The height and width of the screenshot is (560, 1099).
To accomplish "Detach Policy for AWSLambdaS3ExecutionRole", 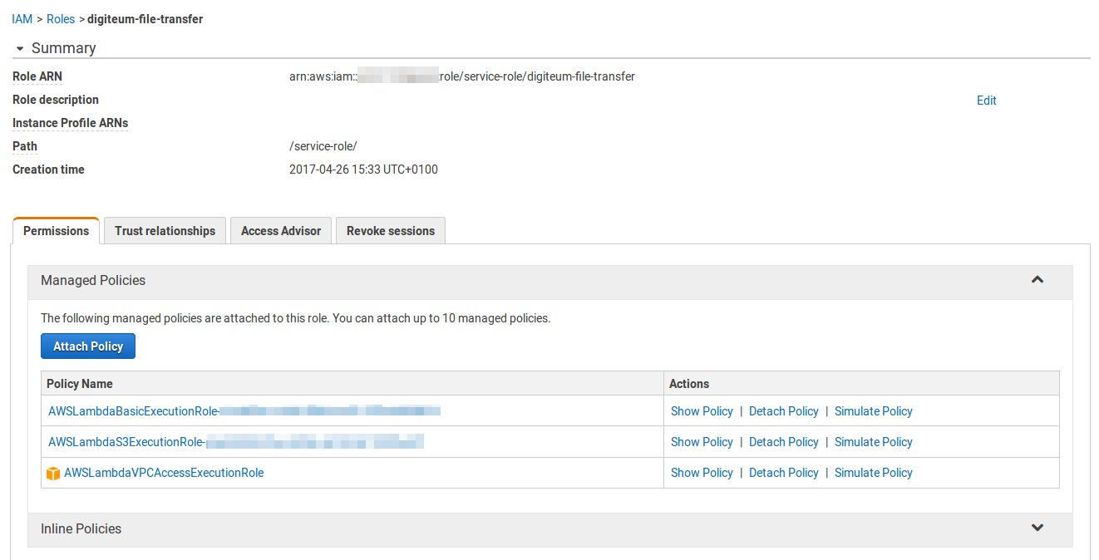I will click(x=783, y=442).
